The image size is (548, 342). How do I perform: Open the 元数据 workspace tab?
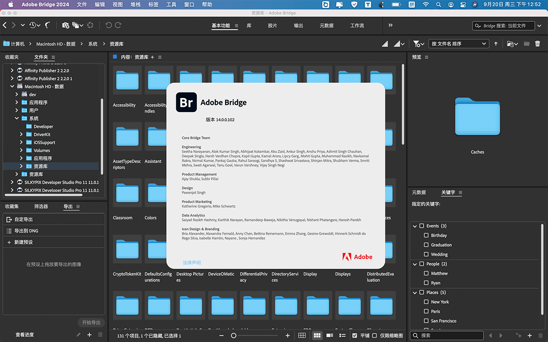tap(327, 26)
